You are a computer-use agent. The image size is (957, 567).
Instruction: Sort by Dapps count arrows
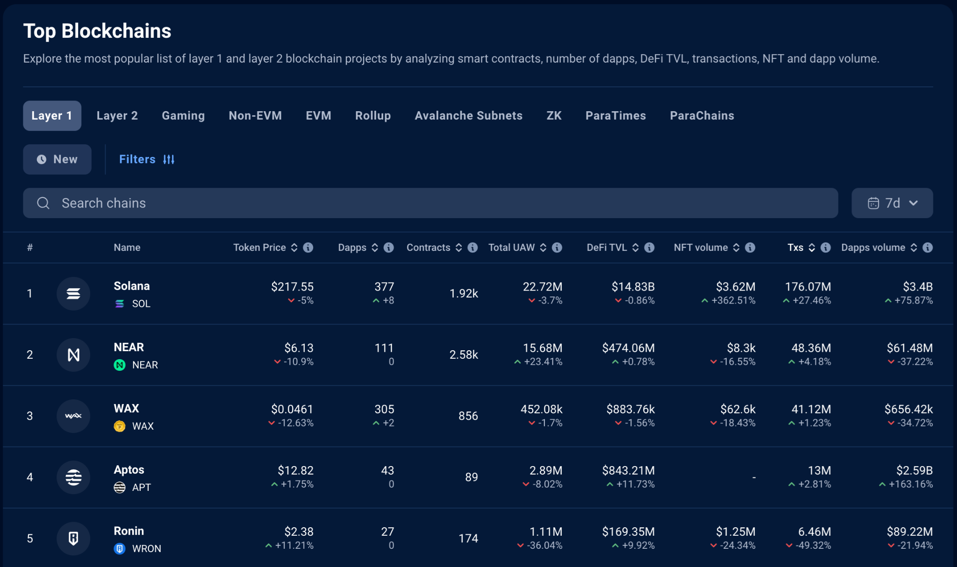(375, 248)
